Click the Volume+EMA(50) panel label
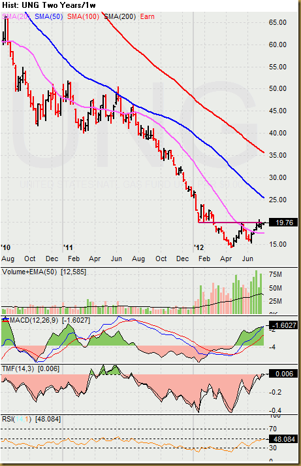301x466 pixels. pos(44,272)
